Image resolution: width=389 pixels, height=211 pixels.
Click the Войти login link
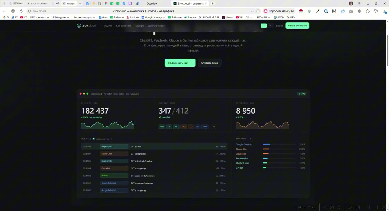tap(279, 26)
